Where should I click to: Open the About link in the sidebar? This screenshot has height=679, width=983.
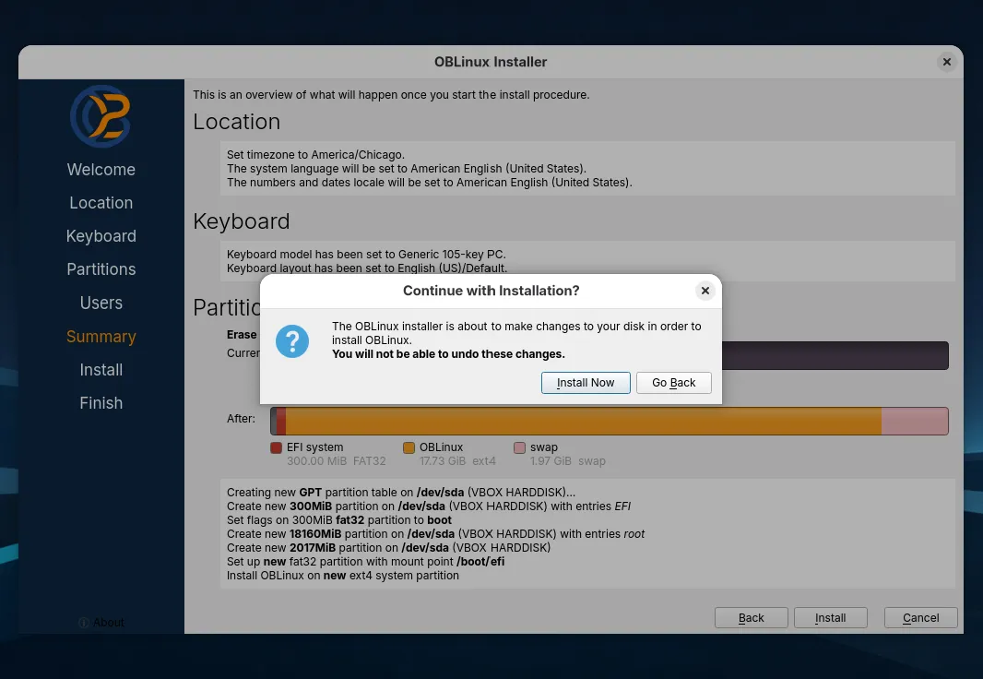[101, 623]
